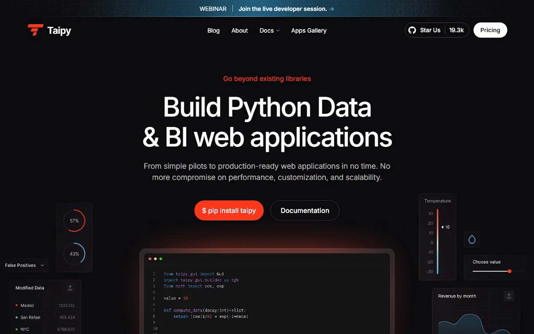Click the yellow dot in code window
534x334 pixels.
[155, 259]
